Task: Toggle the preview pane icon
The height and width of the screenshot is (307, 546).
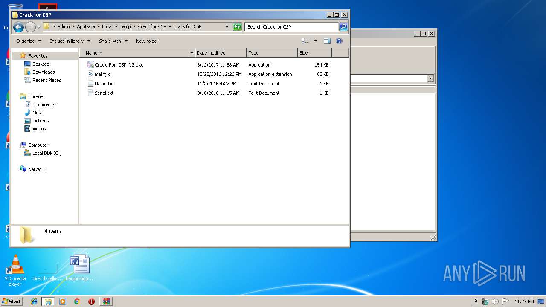Action: point(327,41)
